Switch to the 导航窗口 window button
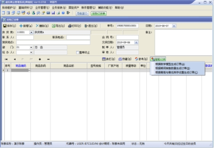Image resolution: width=215 pixels, height=148 pixels. (82, 13)
